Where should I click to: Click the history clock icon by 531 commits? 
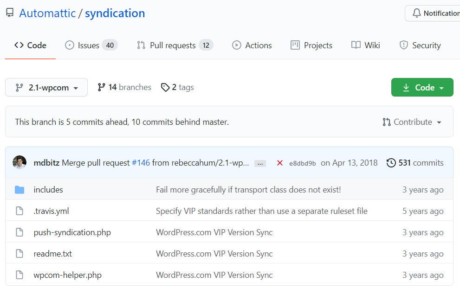(391, 163)
